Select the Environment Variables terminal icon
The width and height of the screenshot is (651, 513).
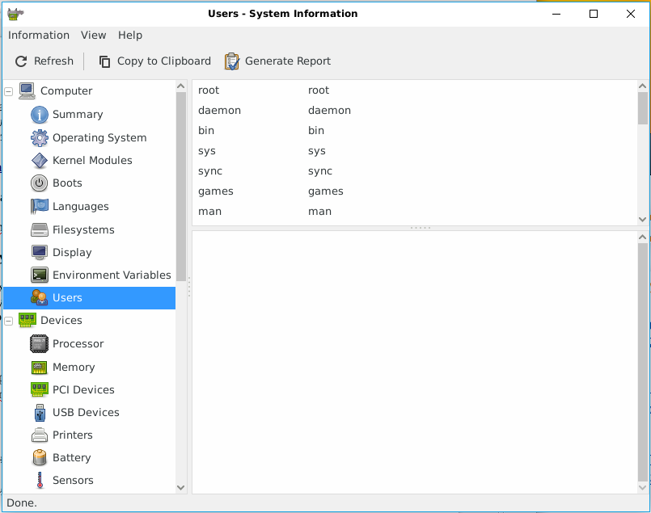pyautogui.click(x=40, y=275)
